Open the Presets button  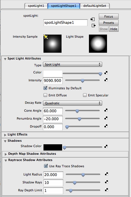109,23
